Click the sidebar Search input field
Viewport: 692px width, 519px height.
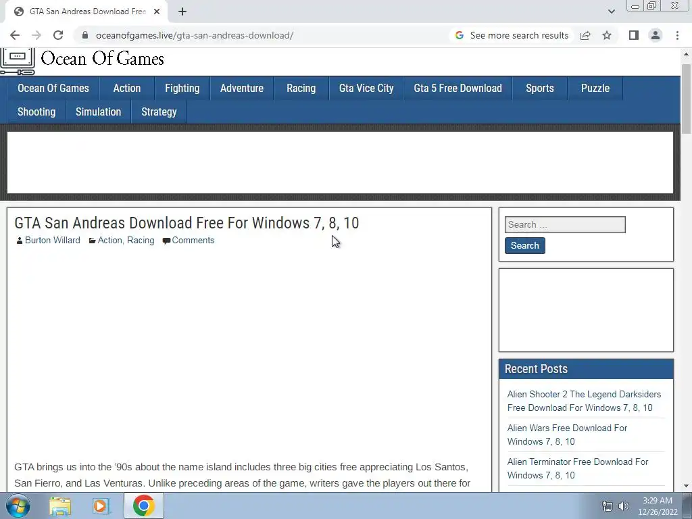pyautogui.click(x=565, y=224)
